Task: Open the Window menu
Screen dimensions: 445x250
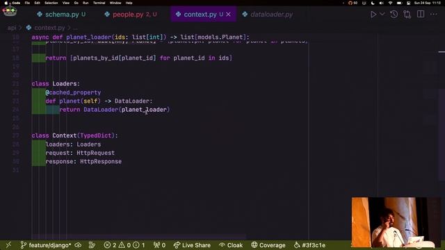Action: pyautogui.click(x=115, y=3)
